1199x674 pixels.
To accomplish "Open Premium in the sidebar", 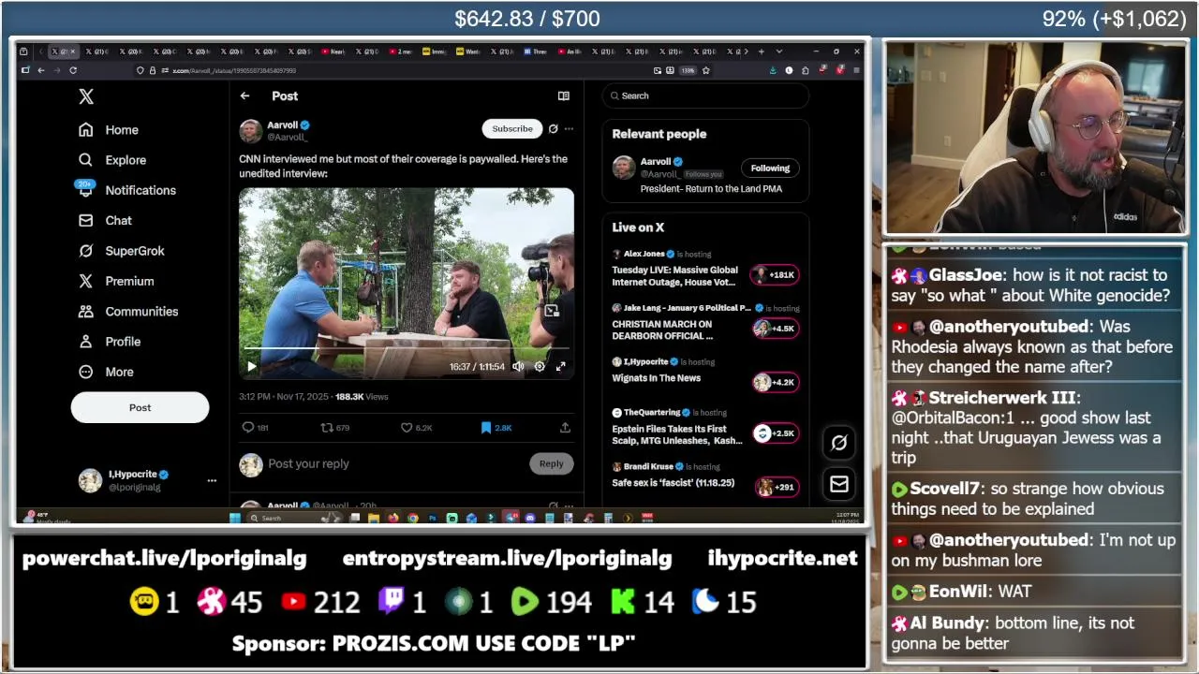I will (x=116, y=281).
